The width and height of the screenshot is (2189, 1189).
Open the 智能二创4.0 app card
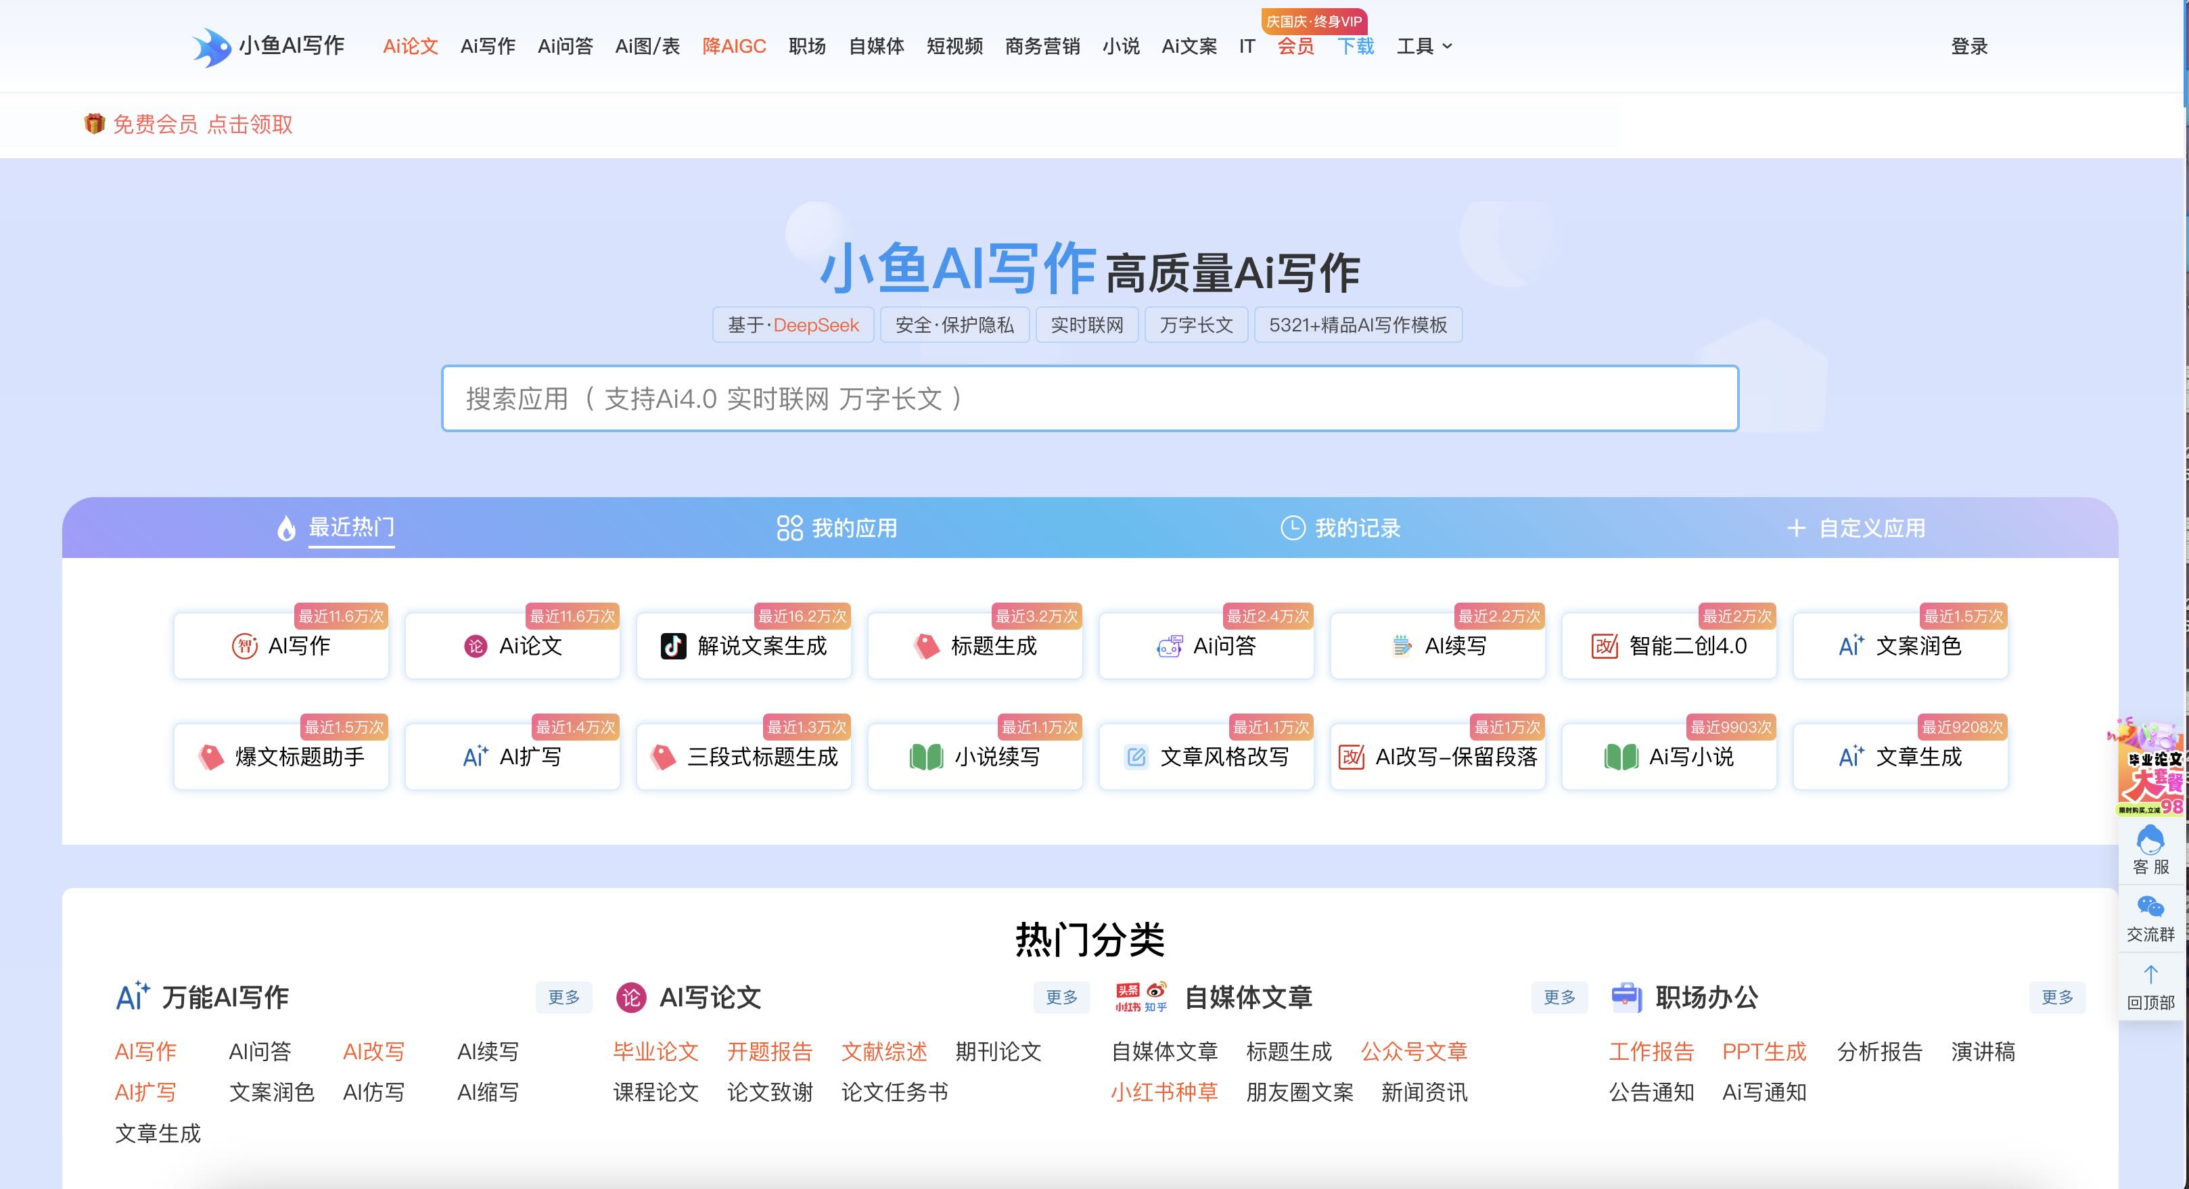click(x=1669, y=647)
